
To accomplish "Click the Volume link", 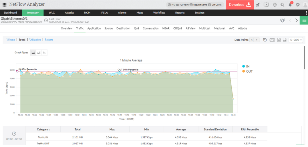I will (11, 39).
